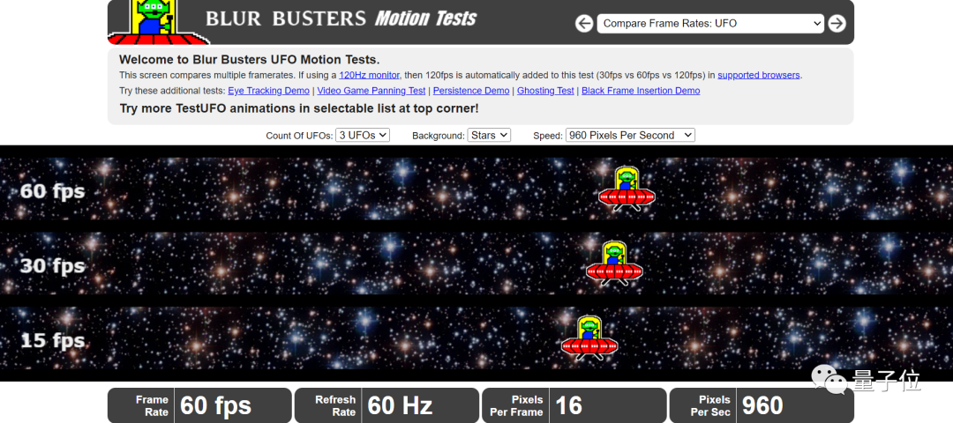Go to next test with right arrow
The width and height of the screenshot is (953, 423).
click(837, 24)
